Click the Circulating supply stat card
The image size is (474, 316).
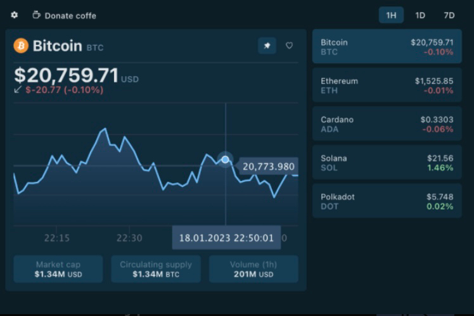point(156,269)
